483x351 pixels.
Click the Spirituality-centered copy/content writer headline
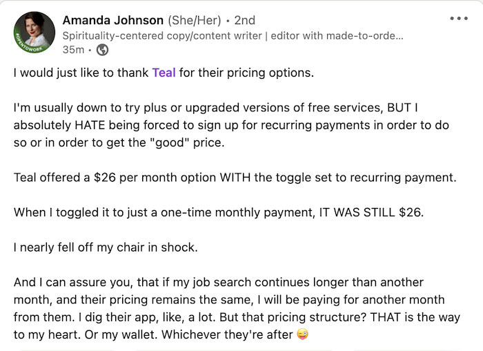233,36
